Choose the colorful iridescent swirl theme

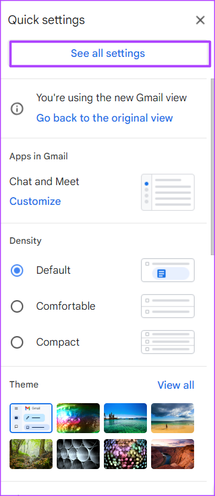[x=78, y=418]
